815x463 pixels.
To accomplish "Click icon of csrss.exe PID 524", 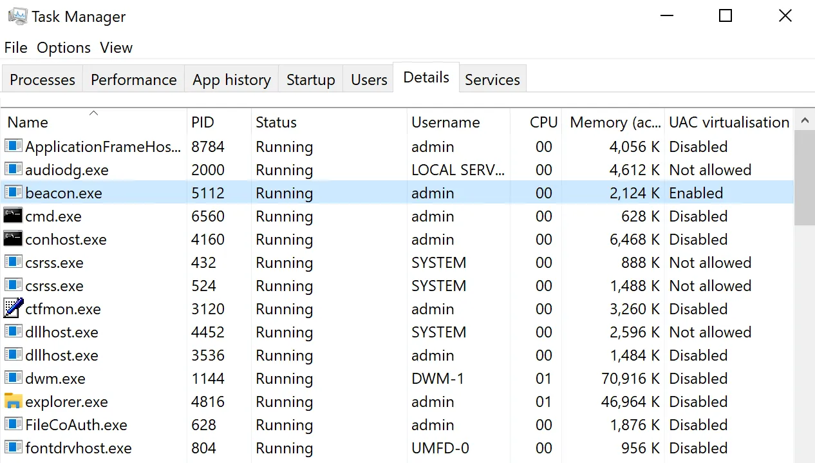I will point(14,285).
